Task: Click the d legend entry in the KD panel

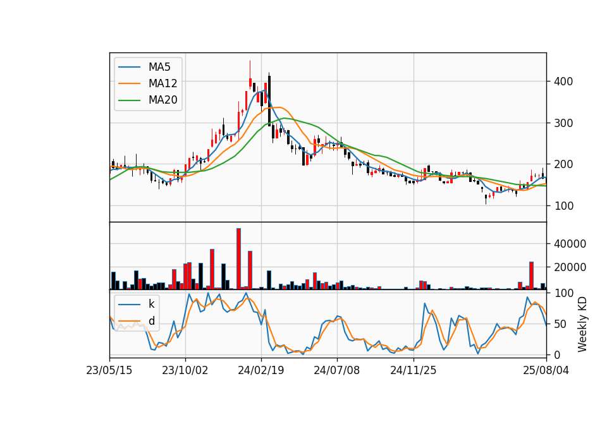Action: pos(151,321)
